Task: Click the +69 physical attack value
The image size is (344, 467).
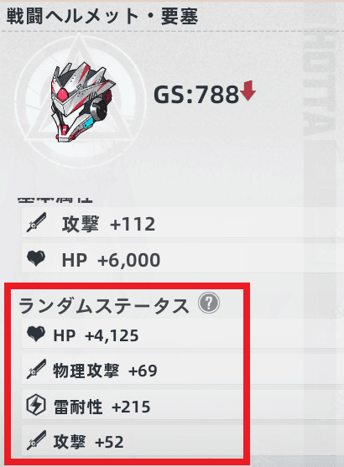Action: point(143,371)
